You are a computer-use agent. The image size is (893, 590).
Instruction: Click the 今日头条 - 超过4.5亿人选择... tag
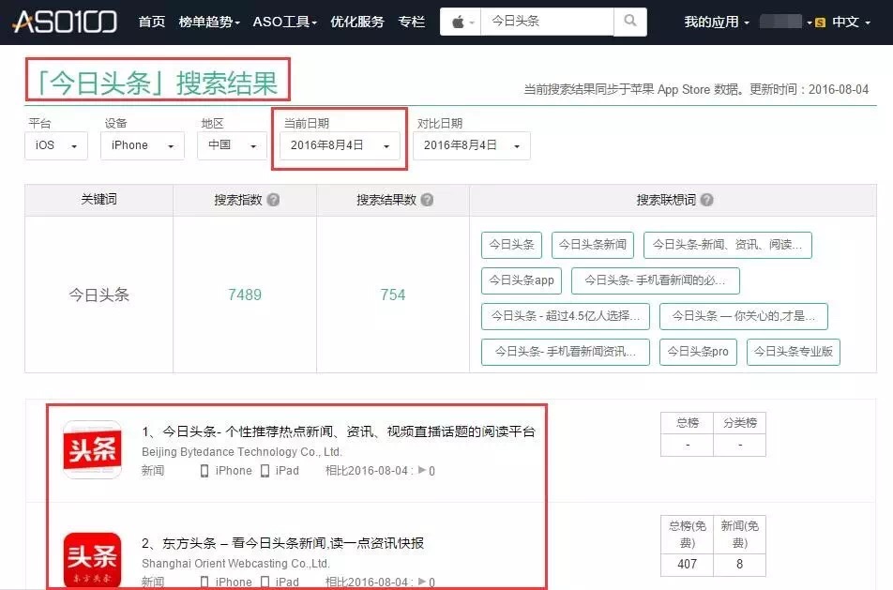pyautogui.click(x=565, y=316)
